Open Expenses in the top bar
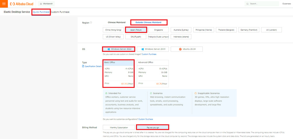Viewport: 293px width, 139px height. click(x=287, y=4)
